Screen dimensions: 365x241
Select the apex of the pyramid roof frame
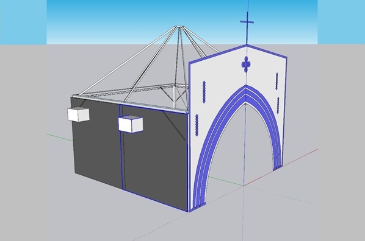point(178,27)
